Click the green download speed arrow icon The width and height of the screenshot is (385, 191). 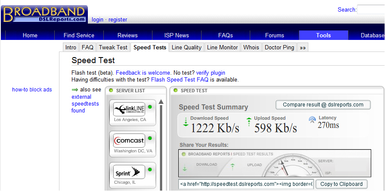click(186, 122)
